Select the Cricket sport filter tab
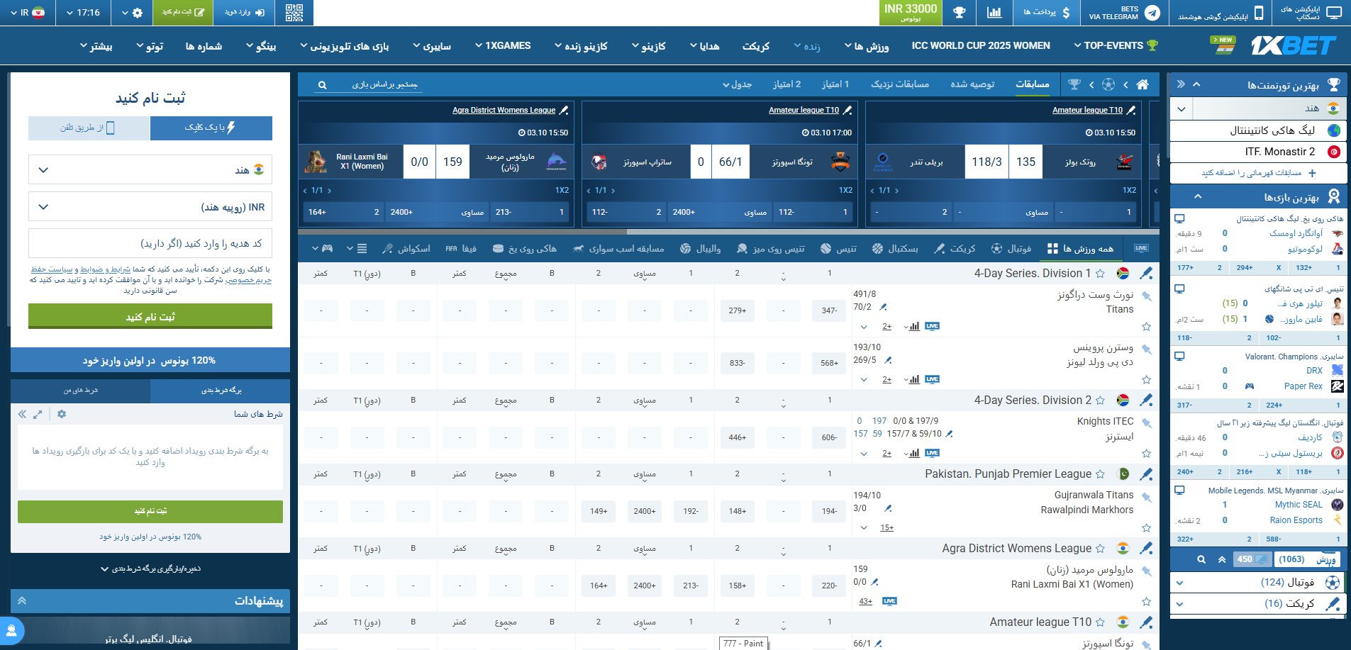The width and height of the screenshot is (1351, 650). 955,249
